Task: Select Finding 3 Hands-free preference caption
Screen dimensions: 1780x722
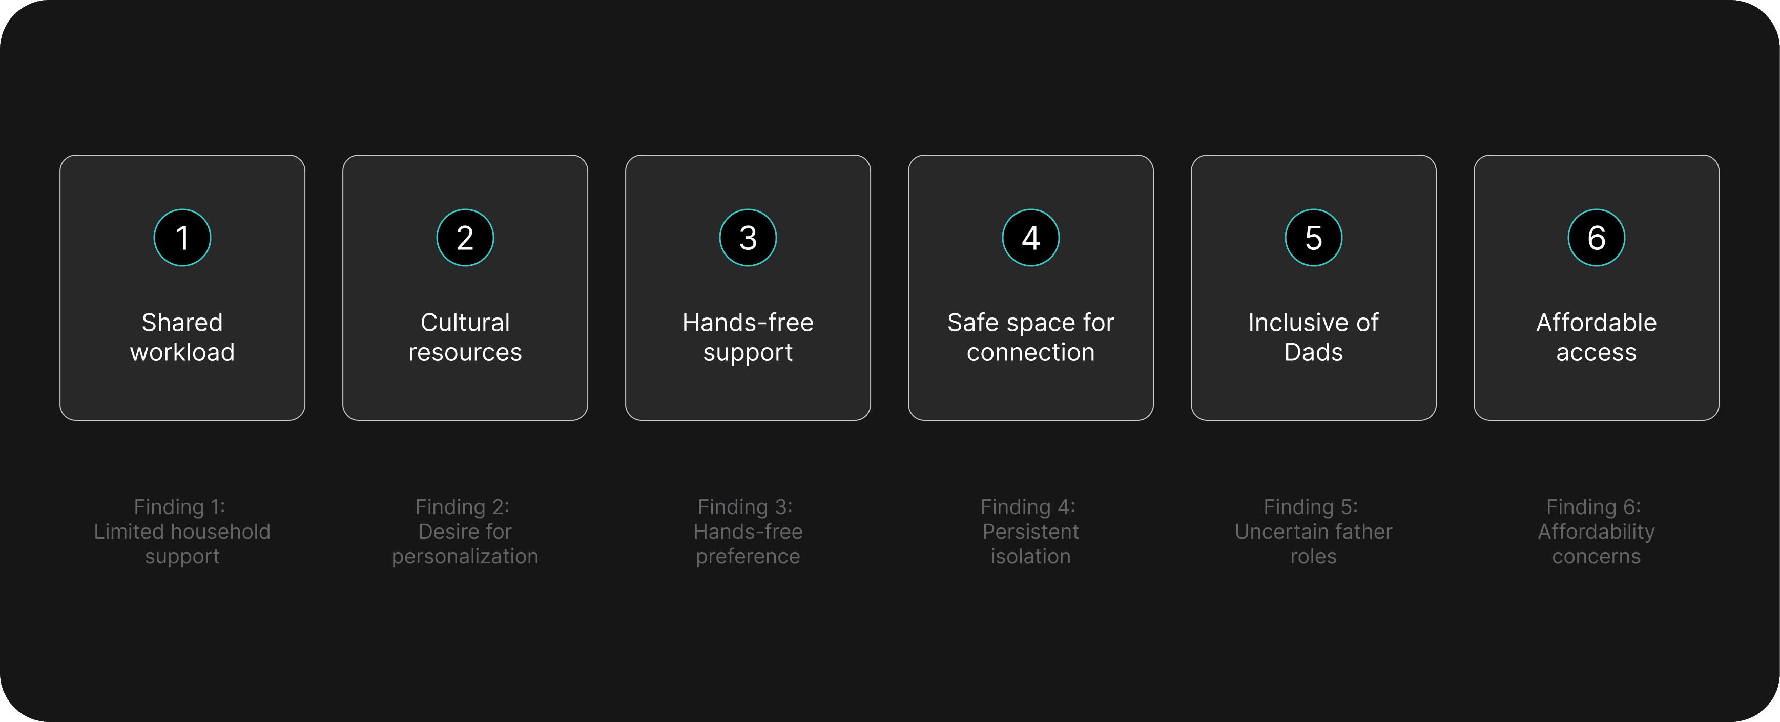Action: tap(748, 532)
